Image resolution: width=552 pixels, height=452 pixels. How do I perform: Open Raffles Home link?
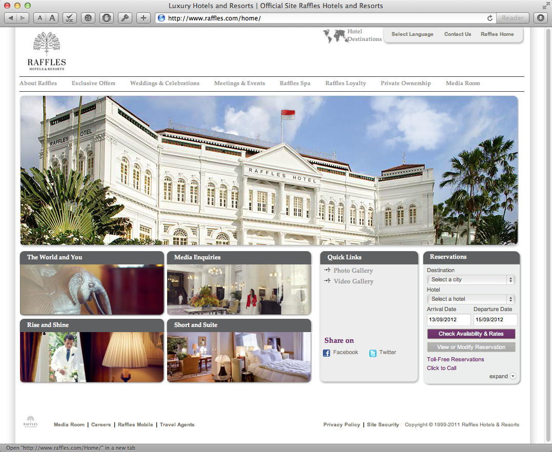(497, 34)
